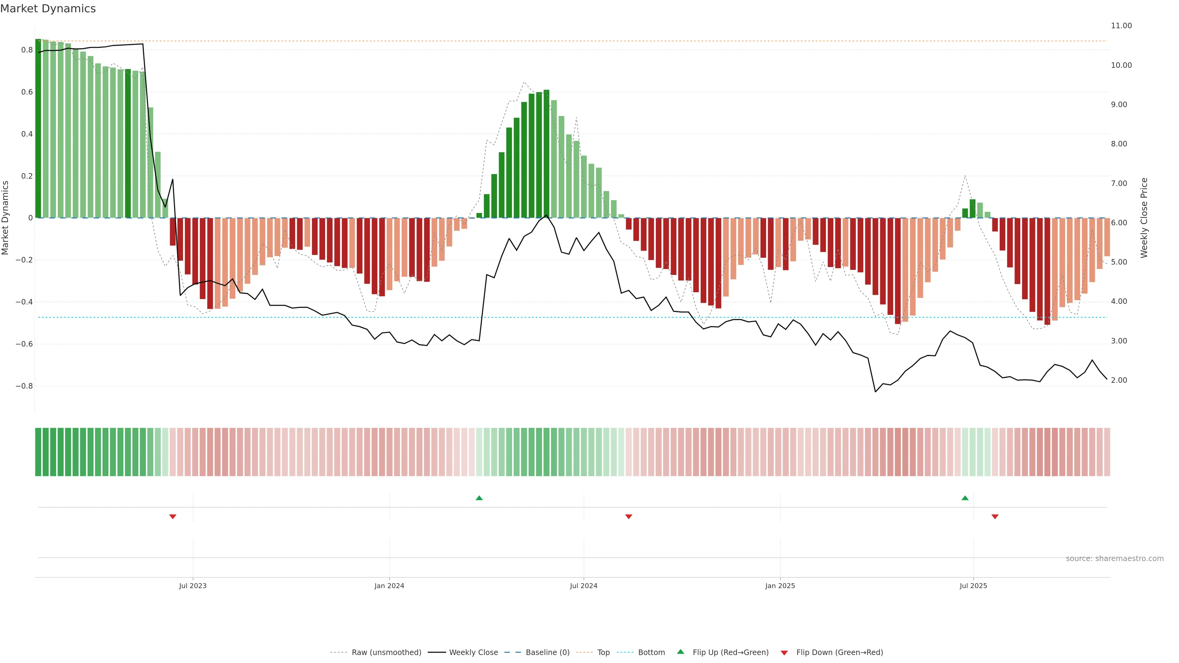
Task: Click the flip-up triangle near Jul 2025
Action: [x=965, y=498]
